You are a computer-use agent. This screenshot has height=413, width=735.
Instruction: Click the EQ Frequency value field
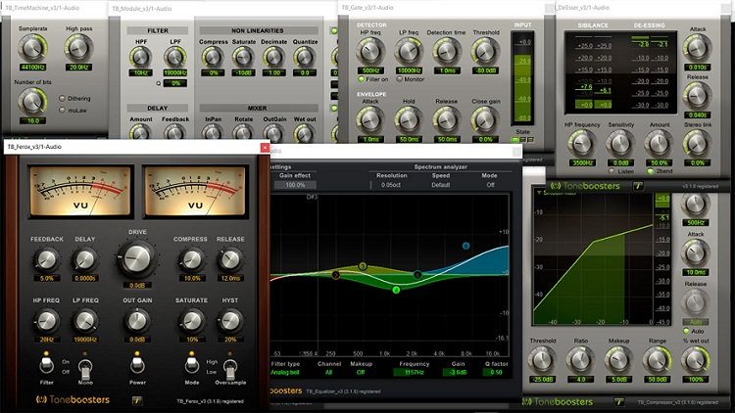(x=415, y=372)
